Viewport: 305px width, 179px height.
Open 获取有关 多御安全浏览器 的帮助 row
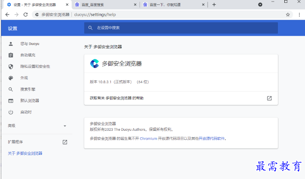181,98
